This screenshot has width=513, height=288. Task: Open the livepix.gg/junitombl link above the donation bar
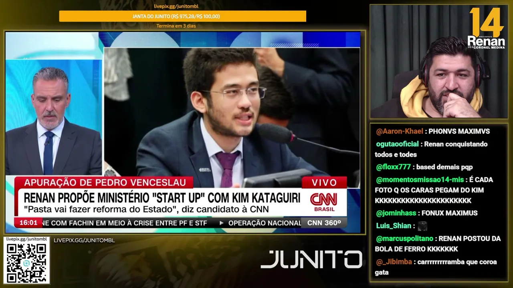pyautogui.click(x=176, y=6)
